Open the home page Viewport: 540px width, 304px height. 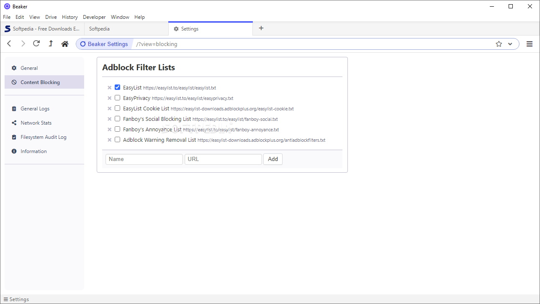click(x=65, y=44)
